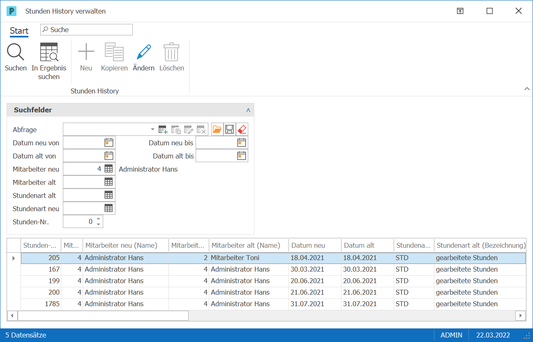Image resolution: width=533 pixels, height=342 pixels.
Task: Increase Stunden-Nr. with up arrow
Action: (x=98, y=219)
